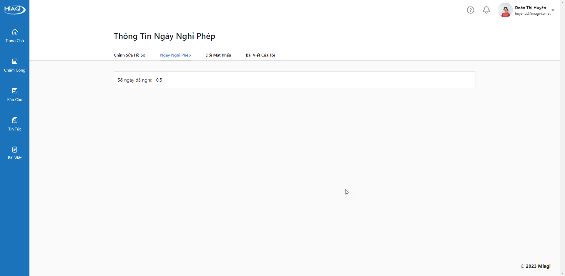This screenshot has width=565, height=276.
Task: Go to Trang Chủ home icon
Action: 15,32
